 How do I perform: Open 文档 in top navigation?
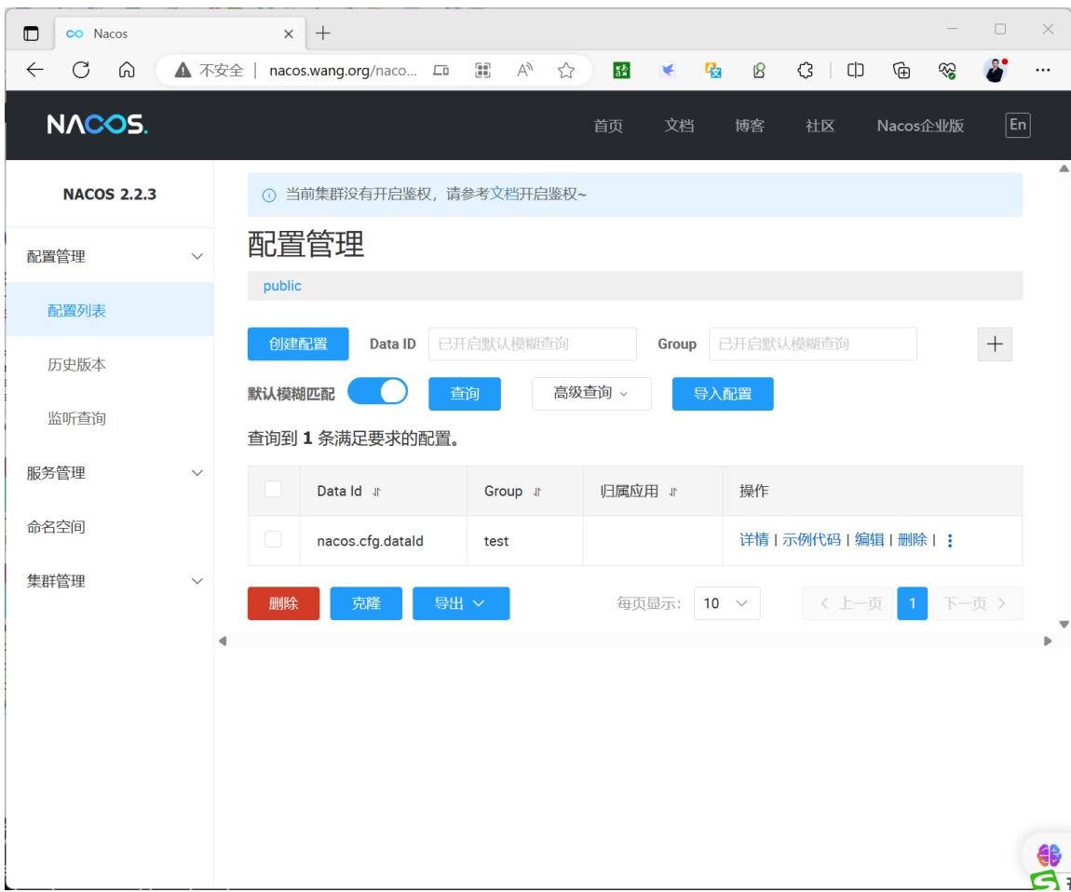click(679, 126)
